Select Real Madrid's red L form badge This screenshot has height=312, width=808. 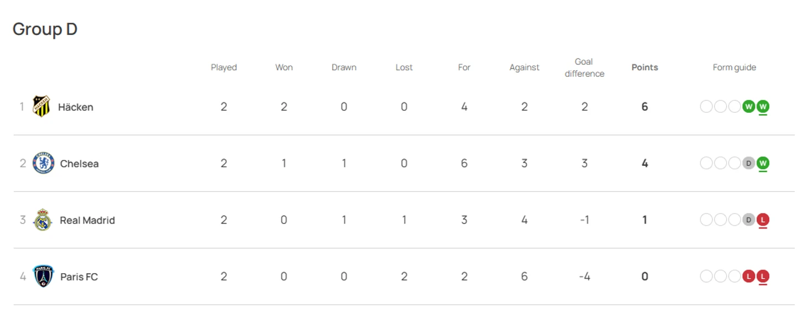click(763, 220)
